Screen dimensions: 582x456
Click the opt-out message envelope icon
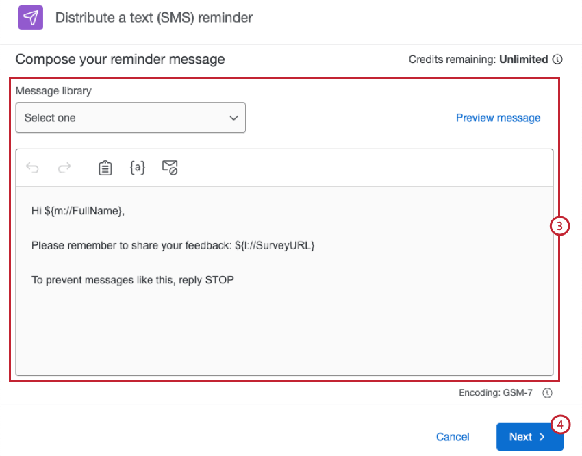[169, 167]
